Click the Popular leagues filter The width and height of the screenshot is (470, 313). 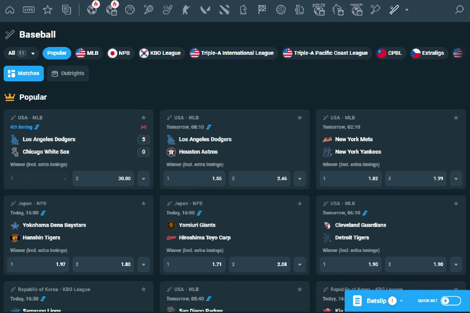pyautogui.click(x=56, y=53)
